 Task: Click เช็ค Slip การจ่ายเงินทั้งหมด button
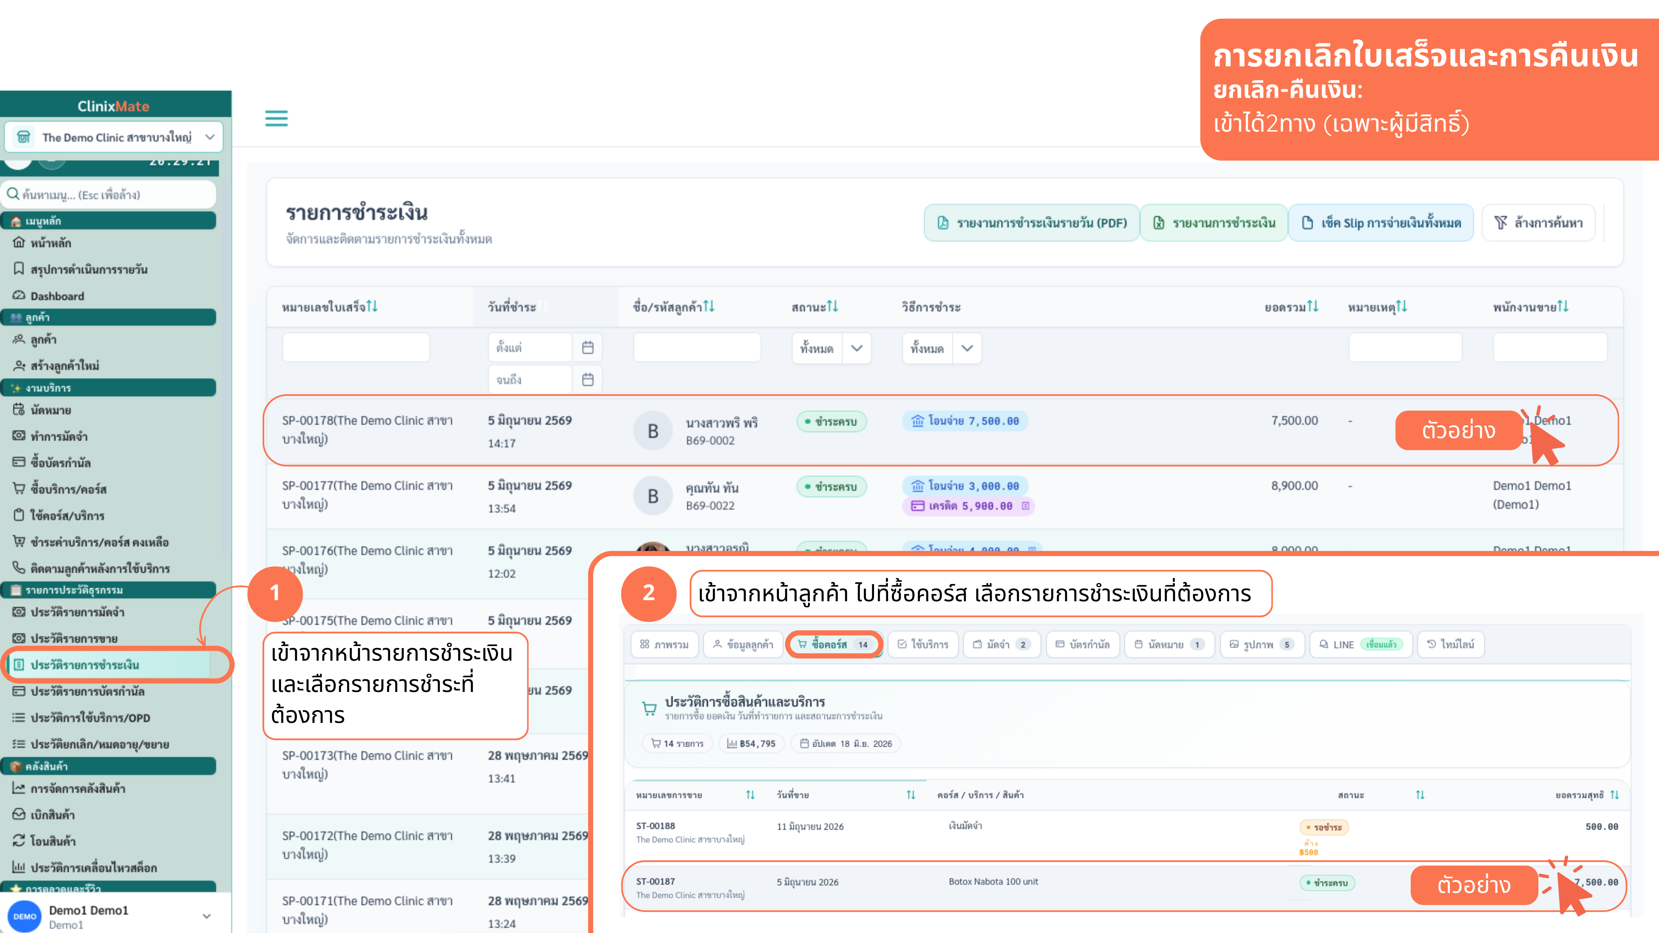coord(1381,223)
